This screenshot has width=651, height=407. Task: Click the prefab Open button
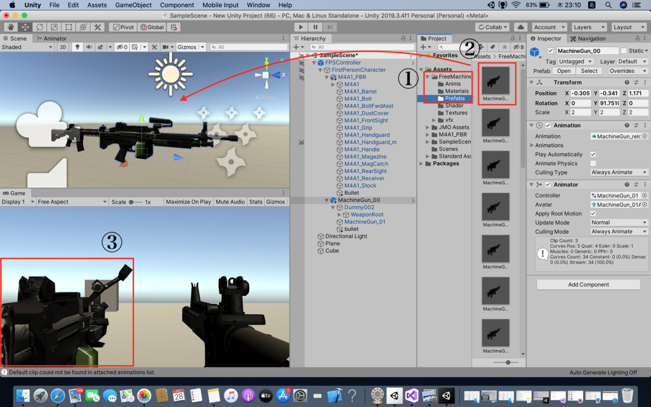pyautogui.click(x=564, y=71)
